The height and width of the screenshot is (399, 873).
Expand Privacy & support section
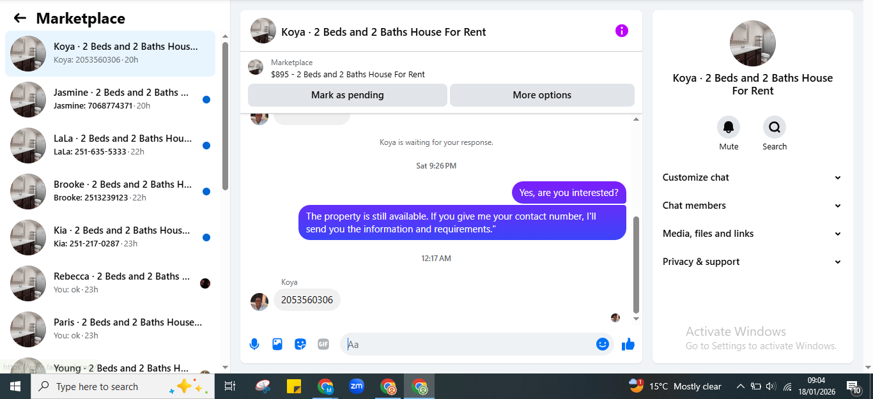pyautogui.click(x=752, y=262)
